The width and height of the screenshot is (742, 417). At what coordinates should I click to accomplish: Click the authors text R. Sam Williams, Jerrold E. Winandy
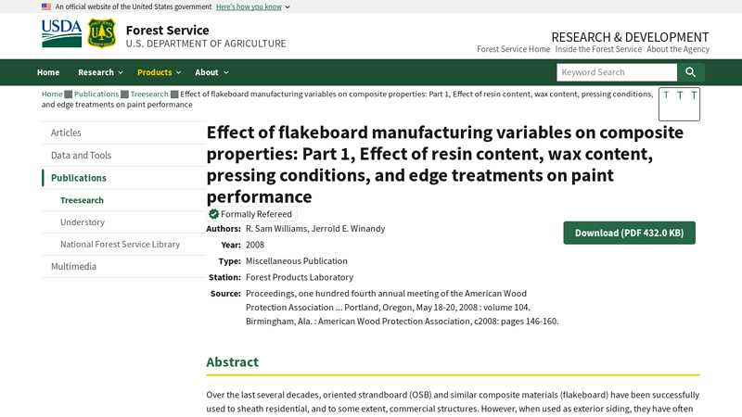(x=315, y=229)
